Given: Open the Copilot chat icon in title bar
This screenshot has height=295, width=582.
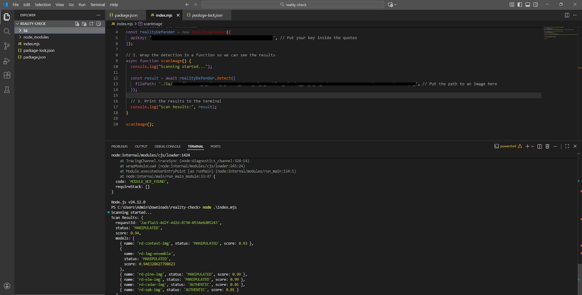Looking at the screenshot, I should [390, 5].
